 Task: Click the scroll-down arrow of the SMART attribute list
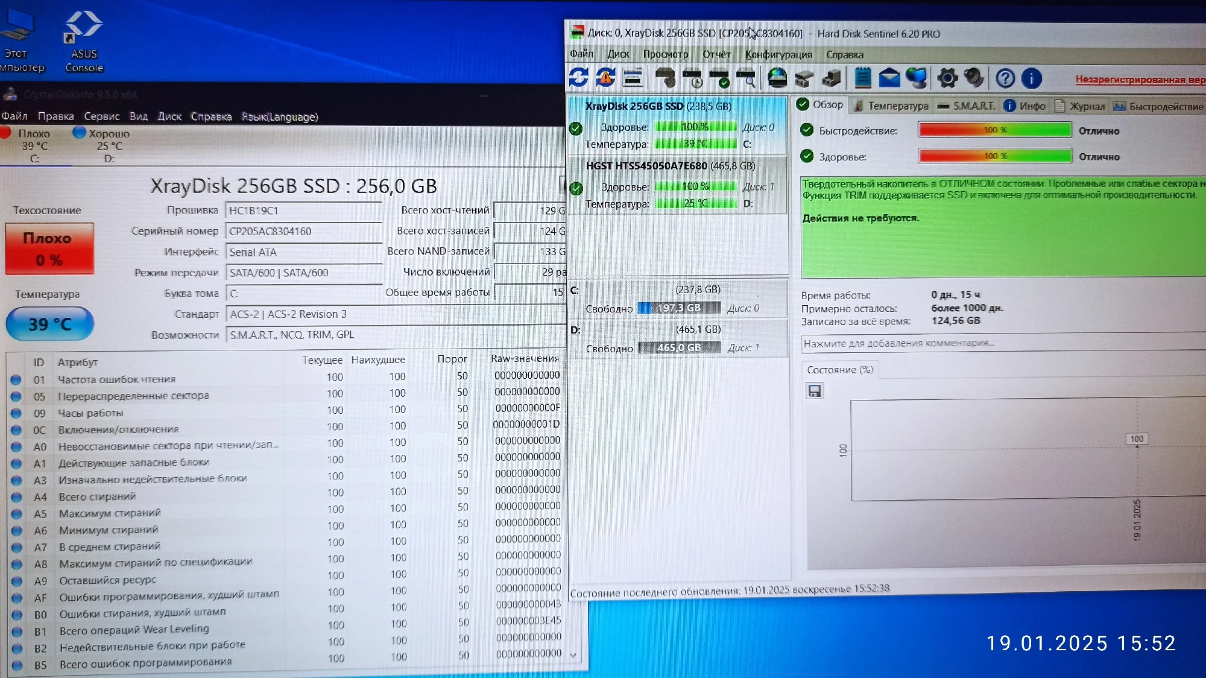coord(573,654)
